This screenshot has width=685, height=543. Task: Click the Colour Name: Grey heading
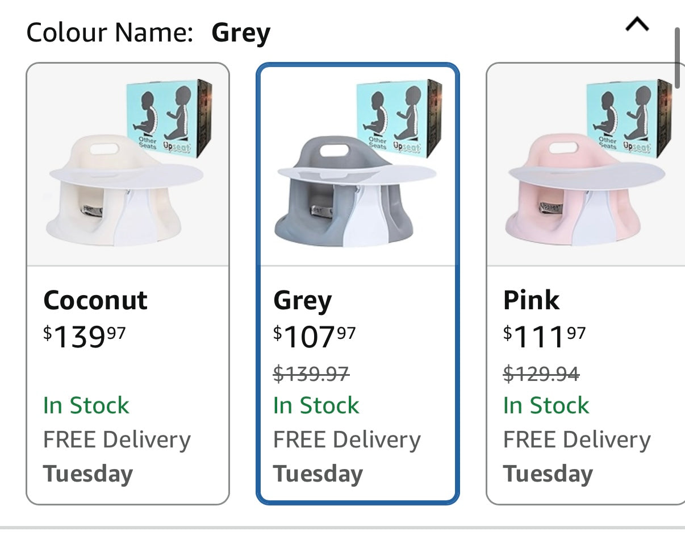pyautogui.click(x=148, y=32)
